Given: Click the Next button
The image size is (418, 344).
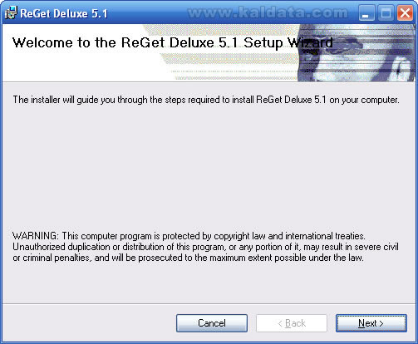Looking at the screenshot, I should tap(371, 323).
